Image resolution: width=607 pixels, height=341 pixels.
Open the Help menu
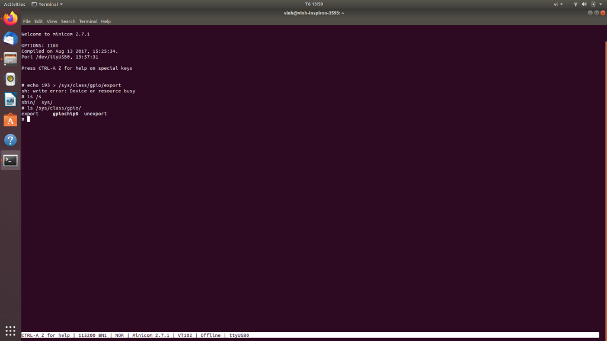coord(106,21)
